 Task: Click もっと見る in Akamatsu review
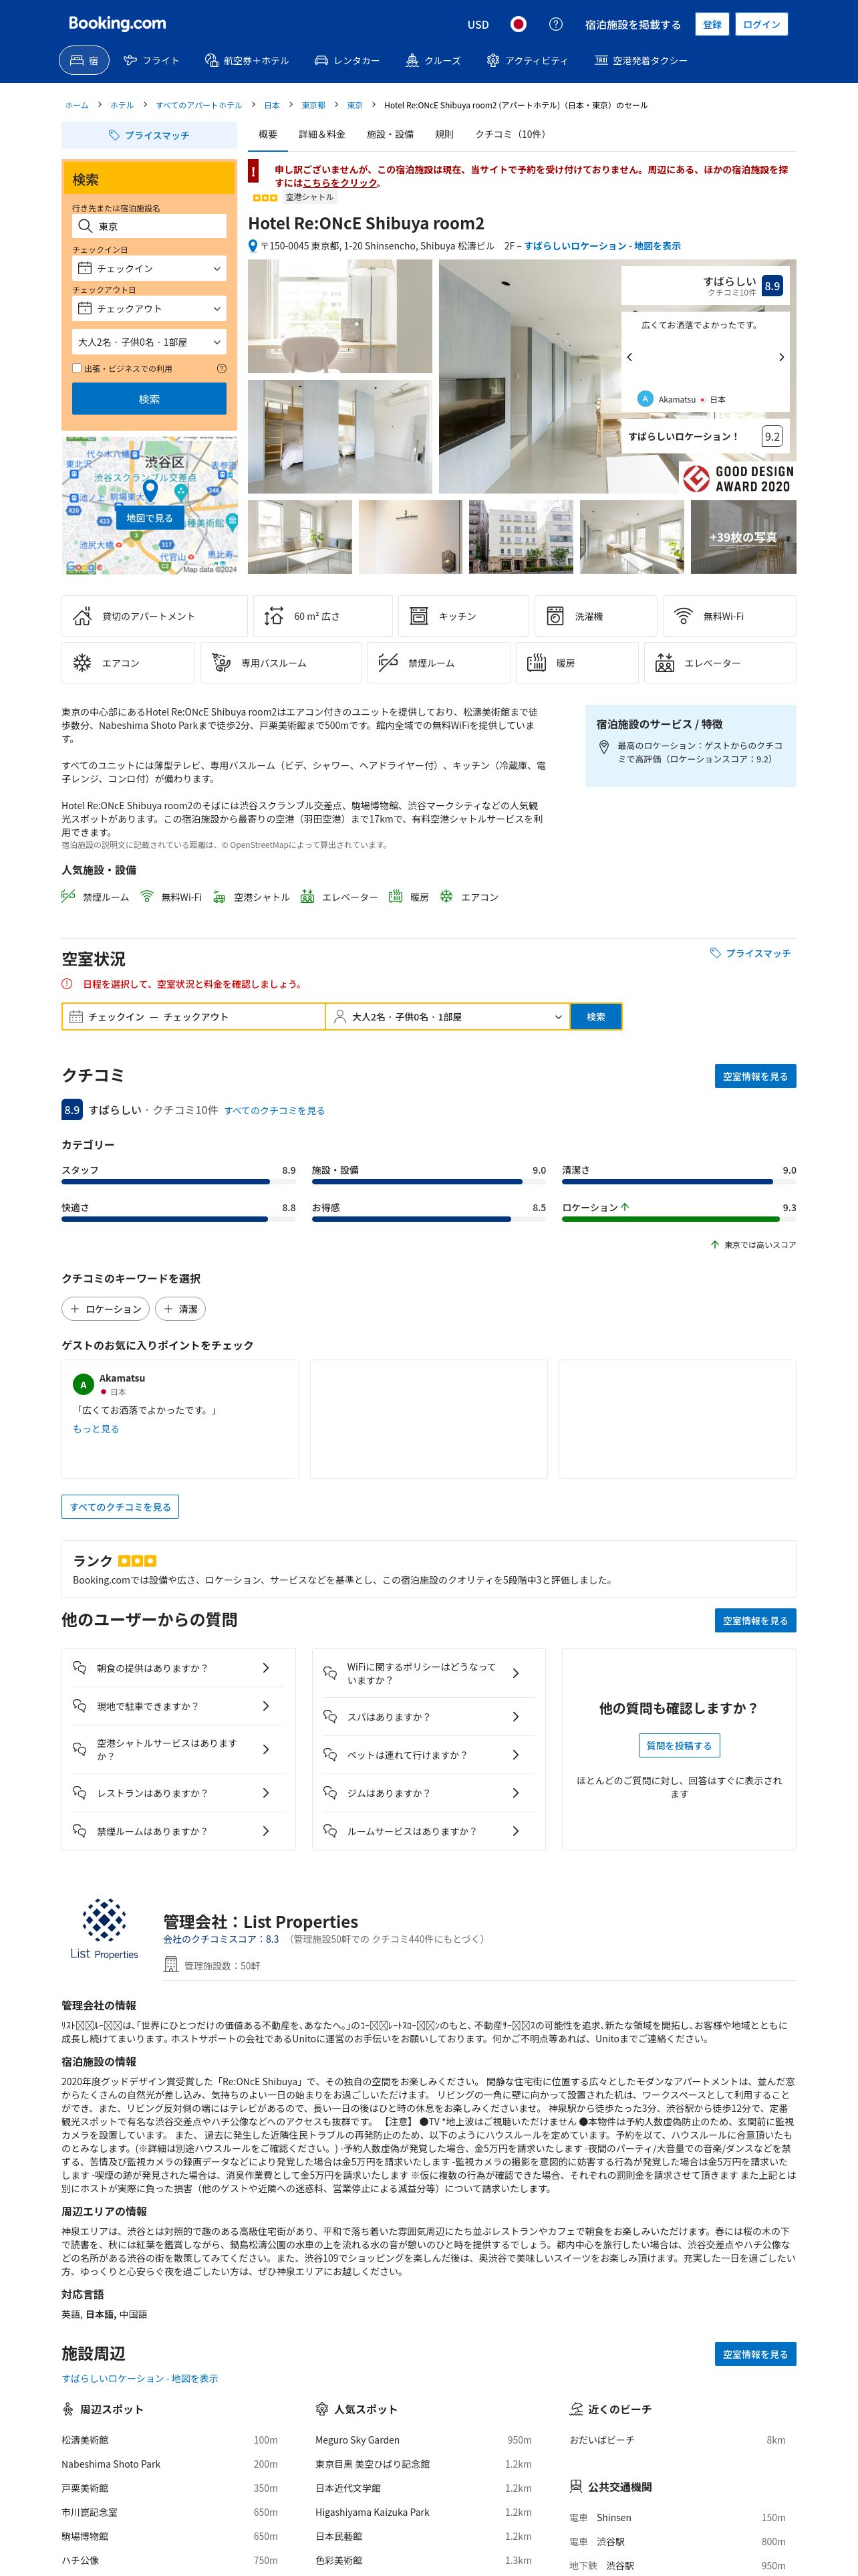coord(96,1429)
